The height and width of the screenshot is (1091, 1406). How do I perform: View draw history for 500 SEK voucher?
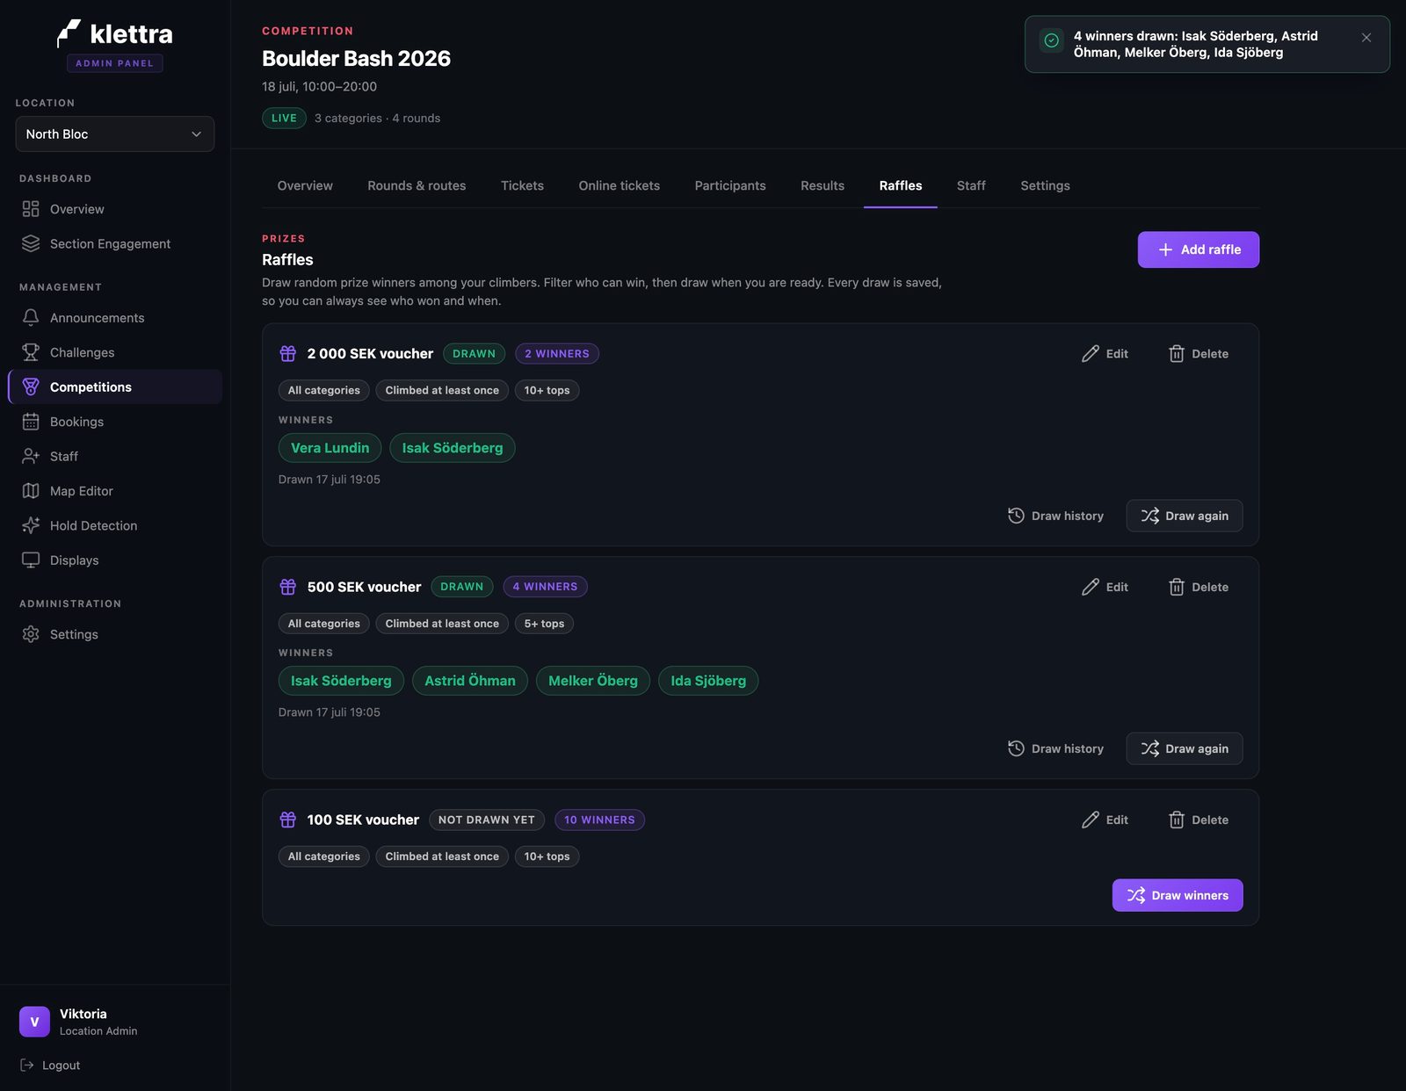[1055, 748]
